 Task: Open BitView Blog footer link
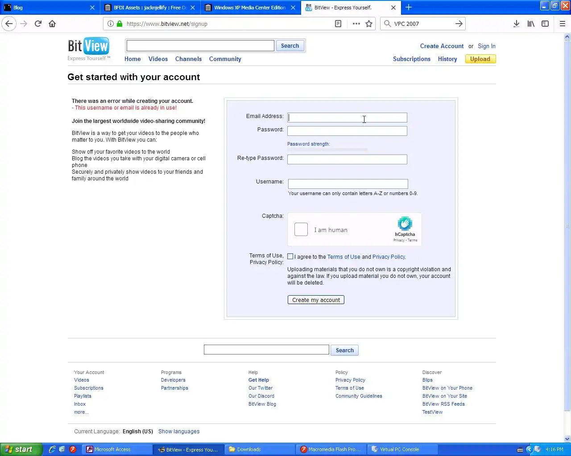coord(262,404)
